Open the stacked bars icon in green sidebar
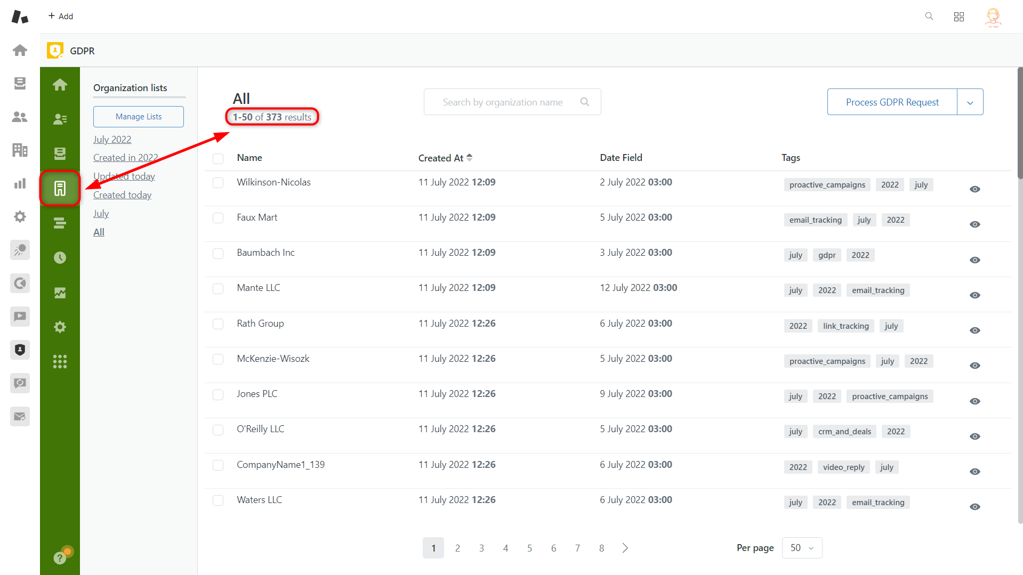1023x575 pixels. tap(60, 223)
